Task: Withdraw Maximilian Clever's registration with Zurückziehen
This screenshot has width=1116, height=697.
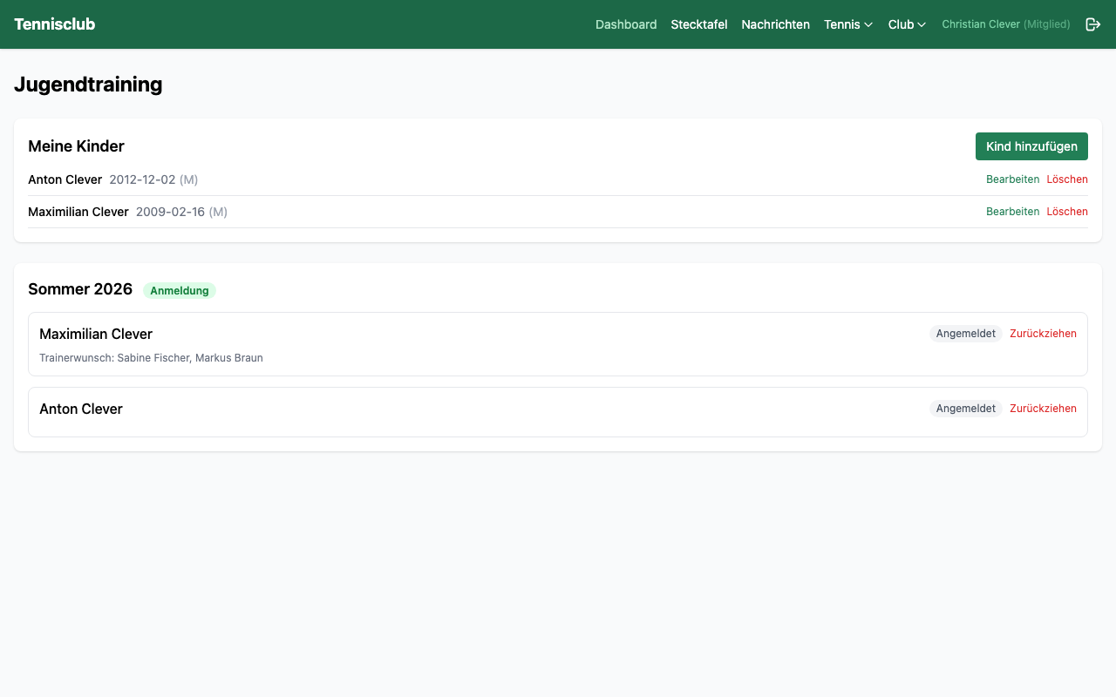Action: coord(1042,334)
